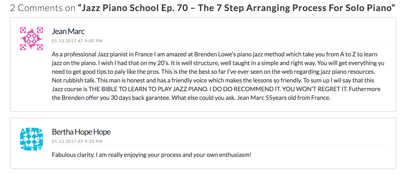This screenshot has width=405, height=174.
Task: Click the commenter name "Jean Marc"
Action: click(x=68, y=31)
